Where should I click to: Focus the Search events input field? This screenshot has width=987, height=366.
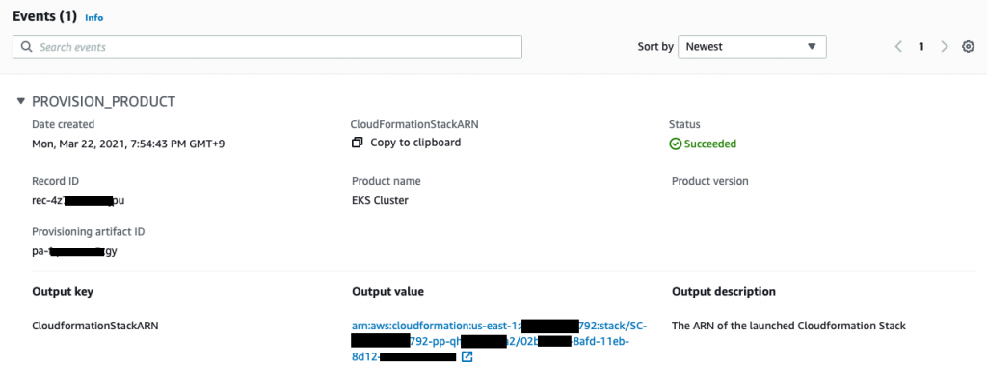pos(268,47)
